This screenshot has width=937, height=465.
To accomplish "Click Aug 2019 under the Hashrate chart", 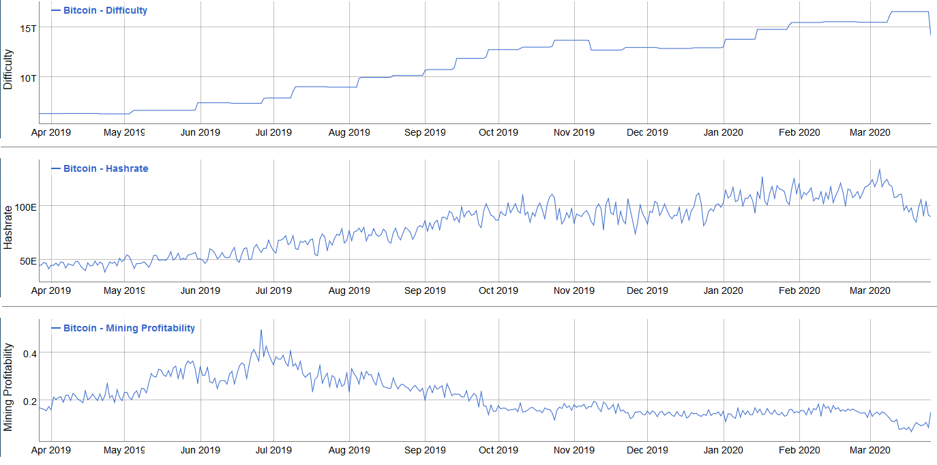I will click(349, 290).
